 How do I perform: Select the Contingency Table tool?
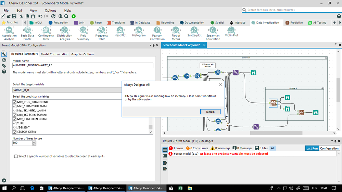click(46, 33)
